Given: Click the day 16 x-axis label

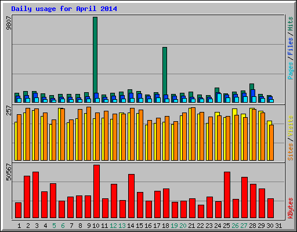Looking at the screenshot, I should point(148,226).
